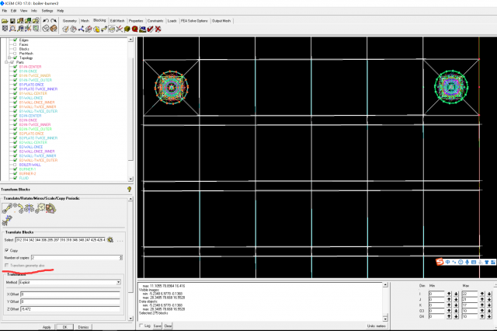This screenshot has width=497, height=331.
Task: Toggle the Copy checkbox
Action: click(8, 250)
